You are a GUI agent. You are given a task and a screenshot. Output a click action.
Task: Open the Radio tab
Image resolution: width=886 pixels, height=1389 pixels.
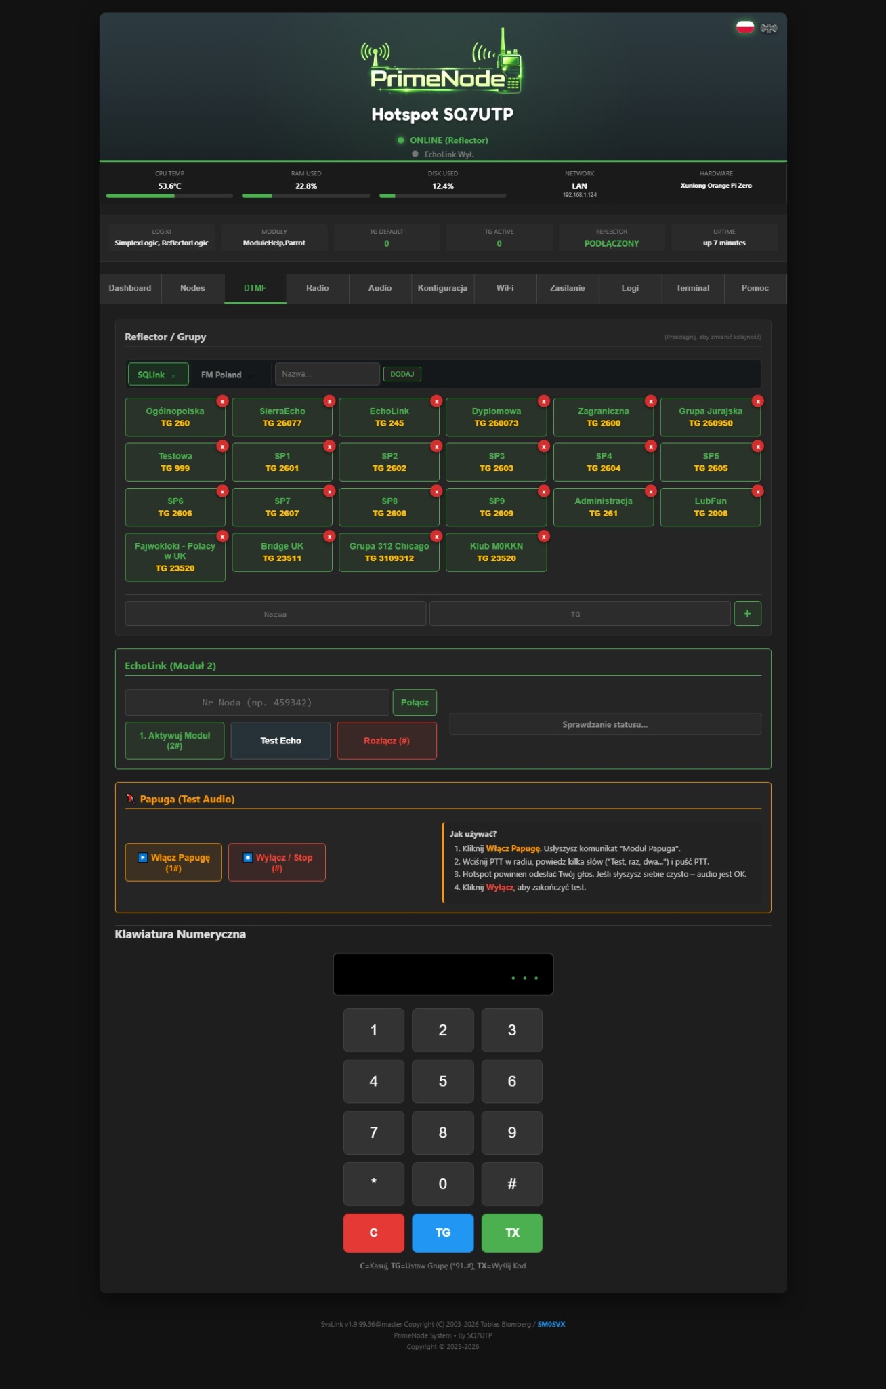pos(317,288)
